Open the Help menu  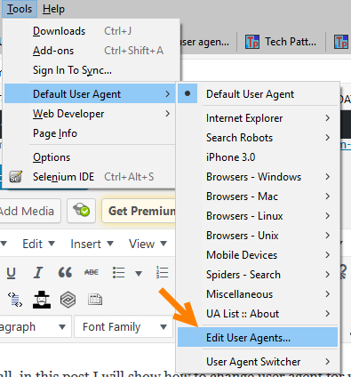click(53, 9)
